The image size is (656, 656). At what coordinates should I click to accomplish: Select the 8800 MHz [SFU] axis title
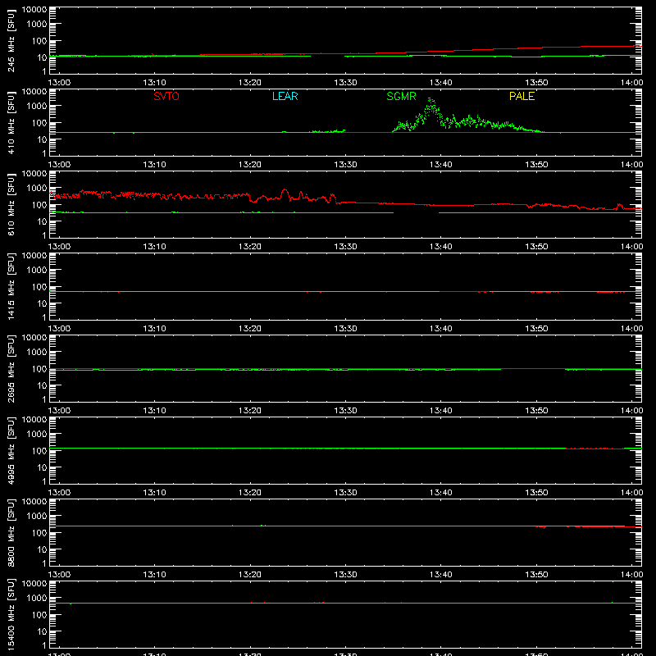pyautogui.click(x=11, y=533)
